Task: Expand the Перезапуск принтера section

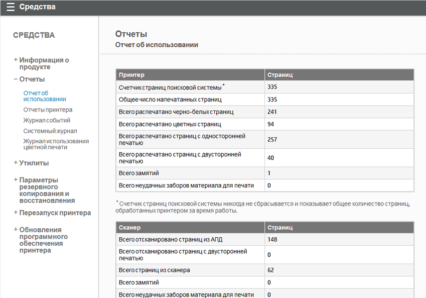Action: click(x=54, y=213)
